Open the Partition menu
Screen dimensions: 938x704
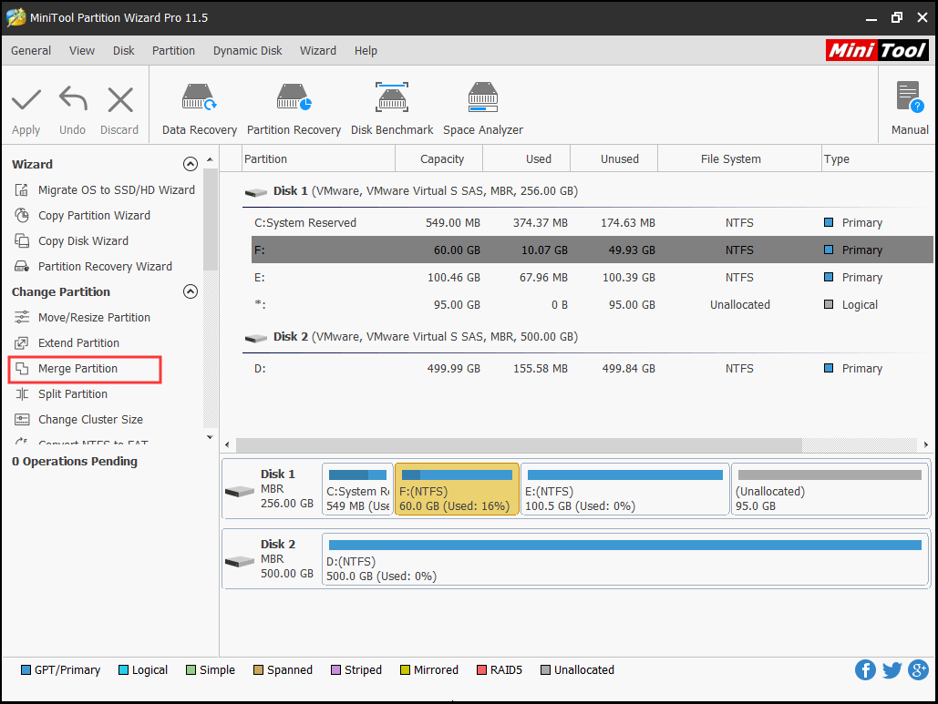point(173,51)
